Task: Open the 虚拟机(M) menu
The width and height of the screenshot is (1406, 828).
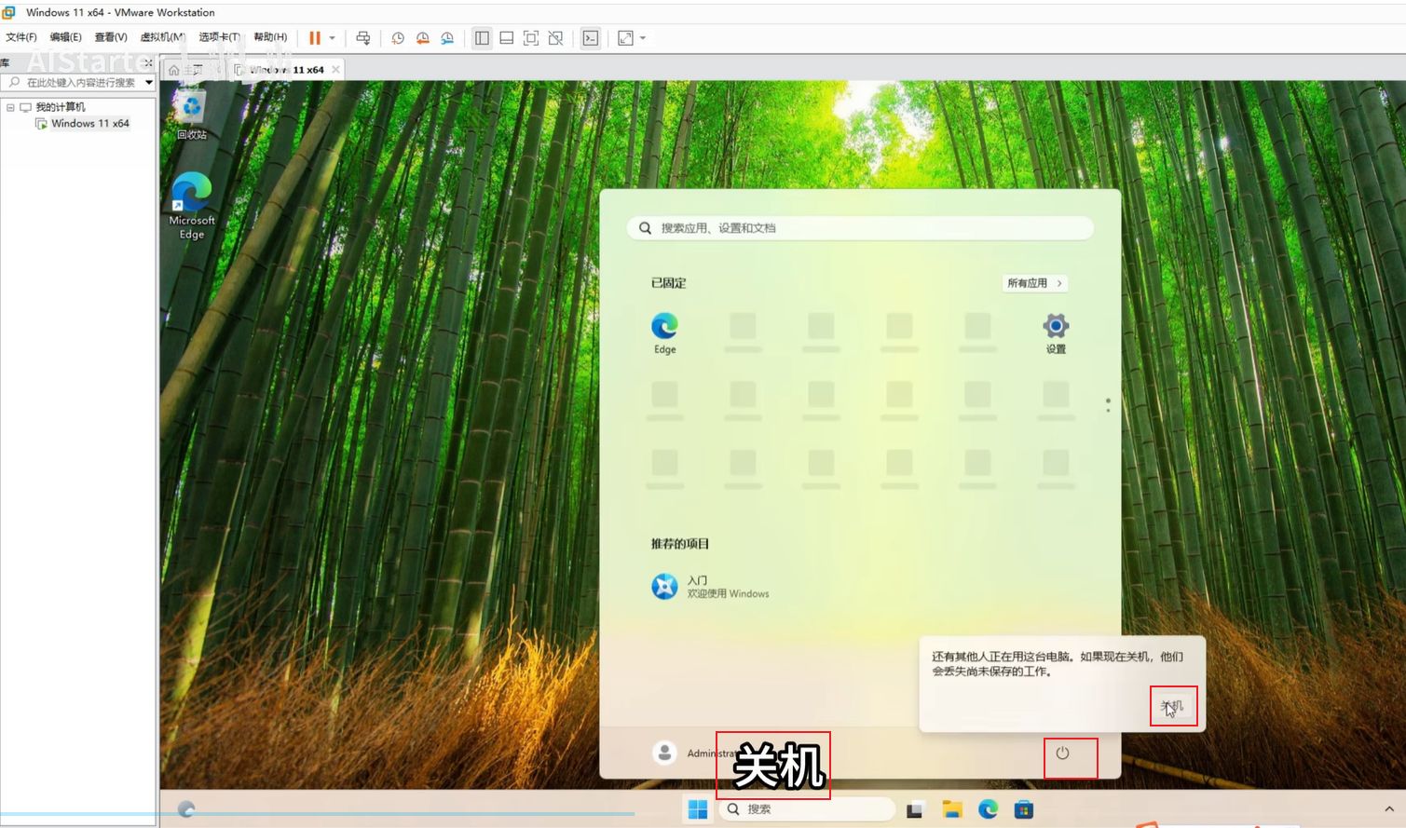Action: [162, 37]
